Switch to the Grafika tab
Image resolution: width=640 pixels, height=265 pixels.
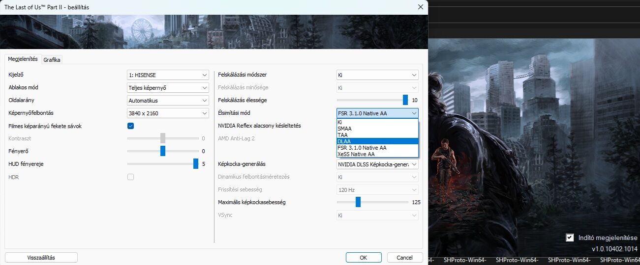click(x=52, y=59)
